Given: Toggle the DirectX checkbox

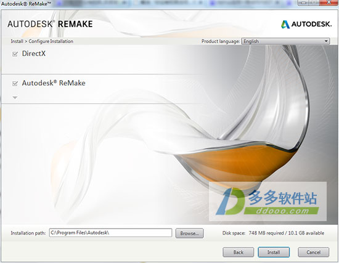Looking at the screenshot, I should pyautogui.click(x=15, y=54).
